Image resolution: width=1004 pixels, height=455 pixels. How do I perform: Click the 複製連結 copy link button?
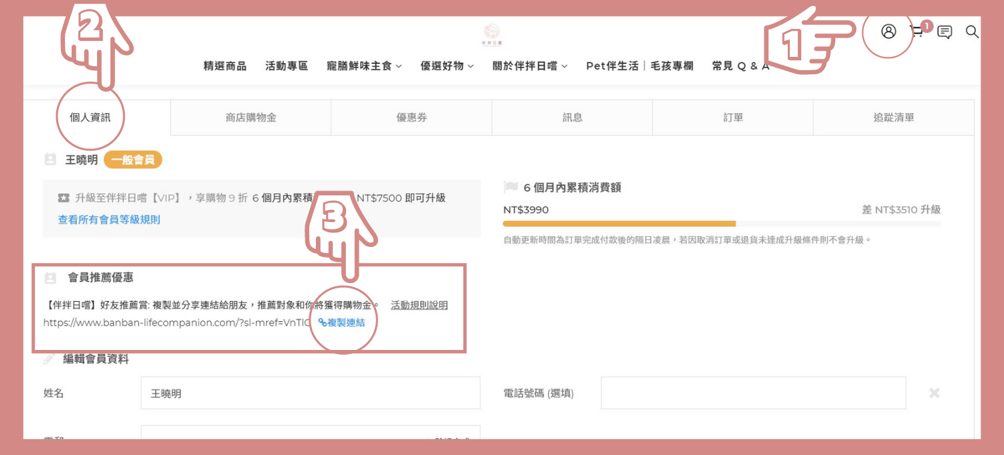(342, 323)
